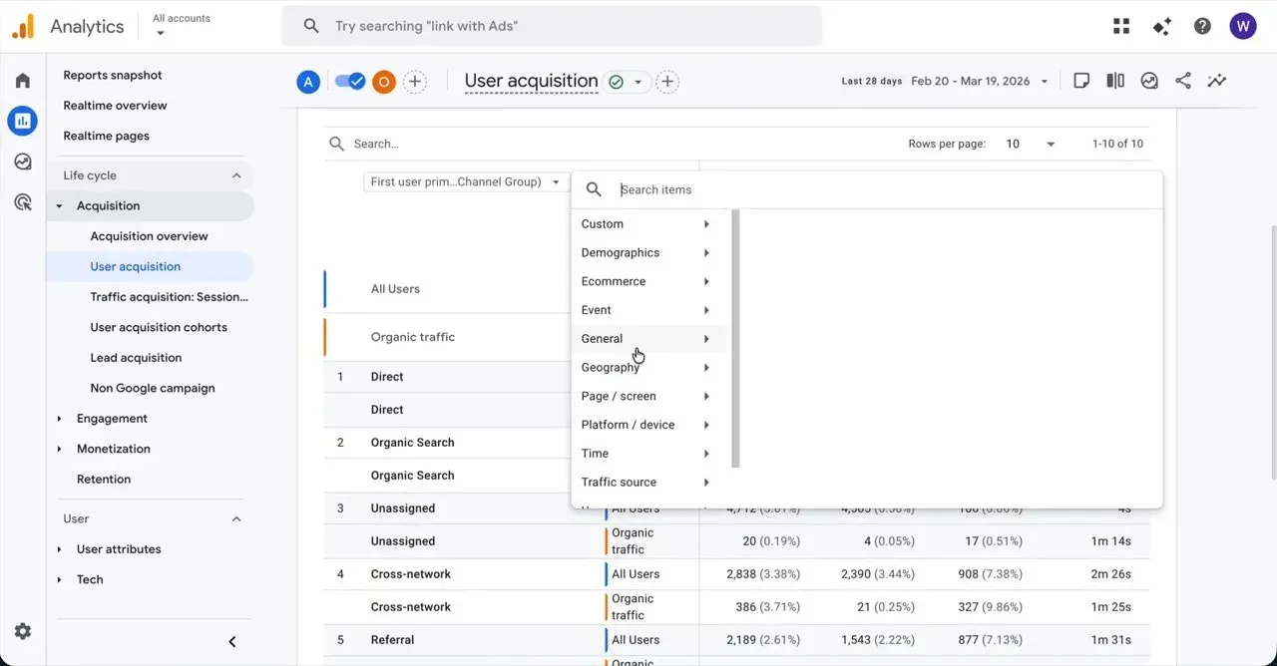Click the Google Analytics logo
This screenshot has height=666, width=1277.
[23, 26]
